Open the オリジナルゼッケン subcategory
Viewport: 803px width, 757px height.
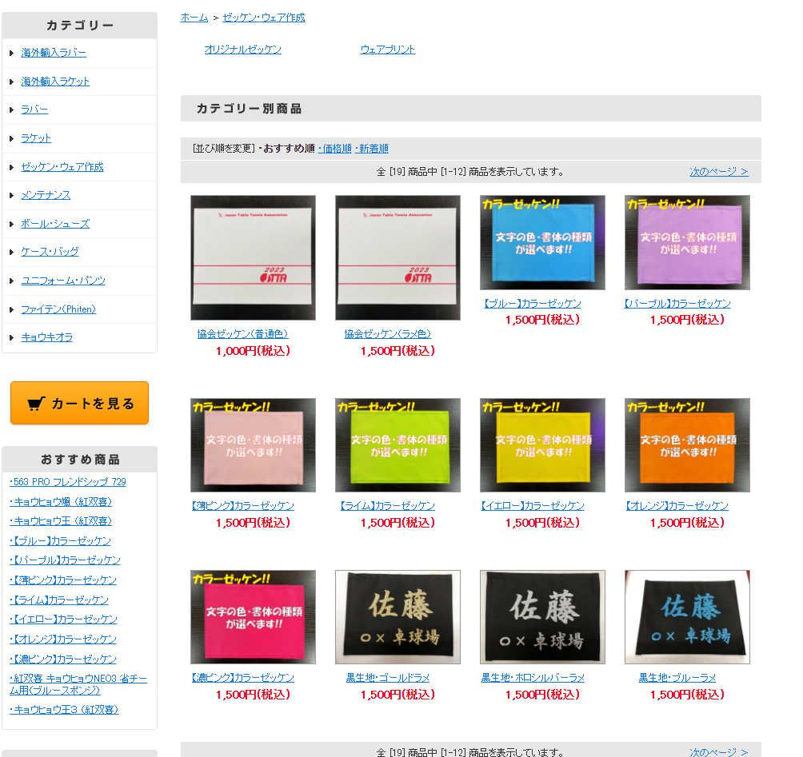pyautogui.click(x=242, y=50)
